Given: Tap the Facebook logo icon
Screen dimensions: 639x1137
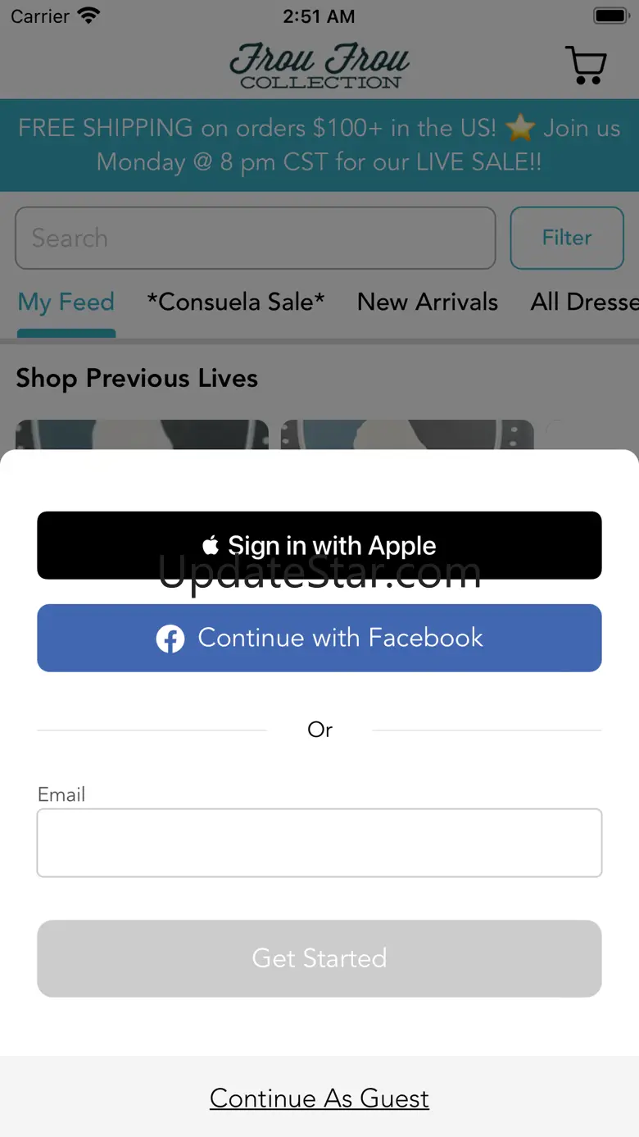Looking at the screenshot, I should 170,639.
